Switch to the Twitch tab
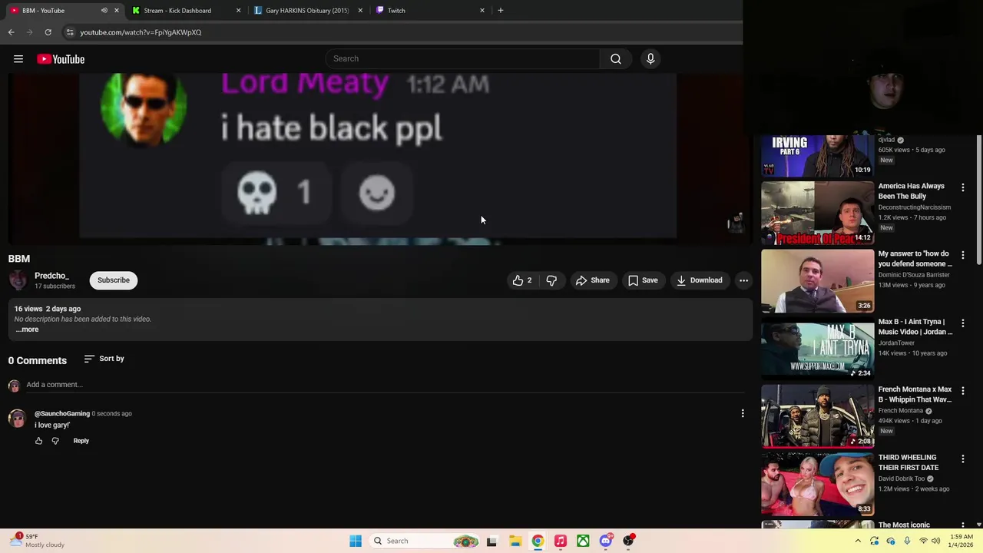This screenshot has width=983, height=553. 430,11
